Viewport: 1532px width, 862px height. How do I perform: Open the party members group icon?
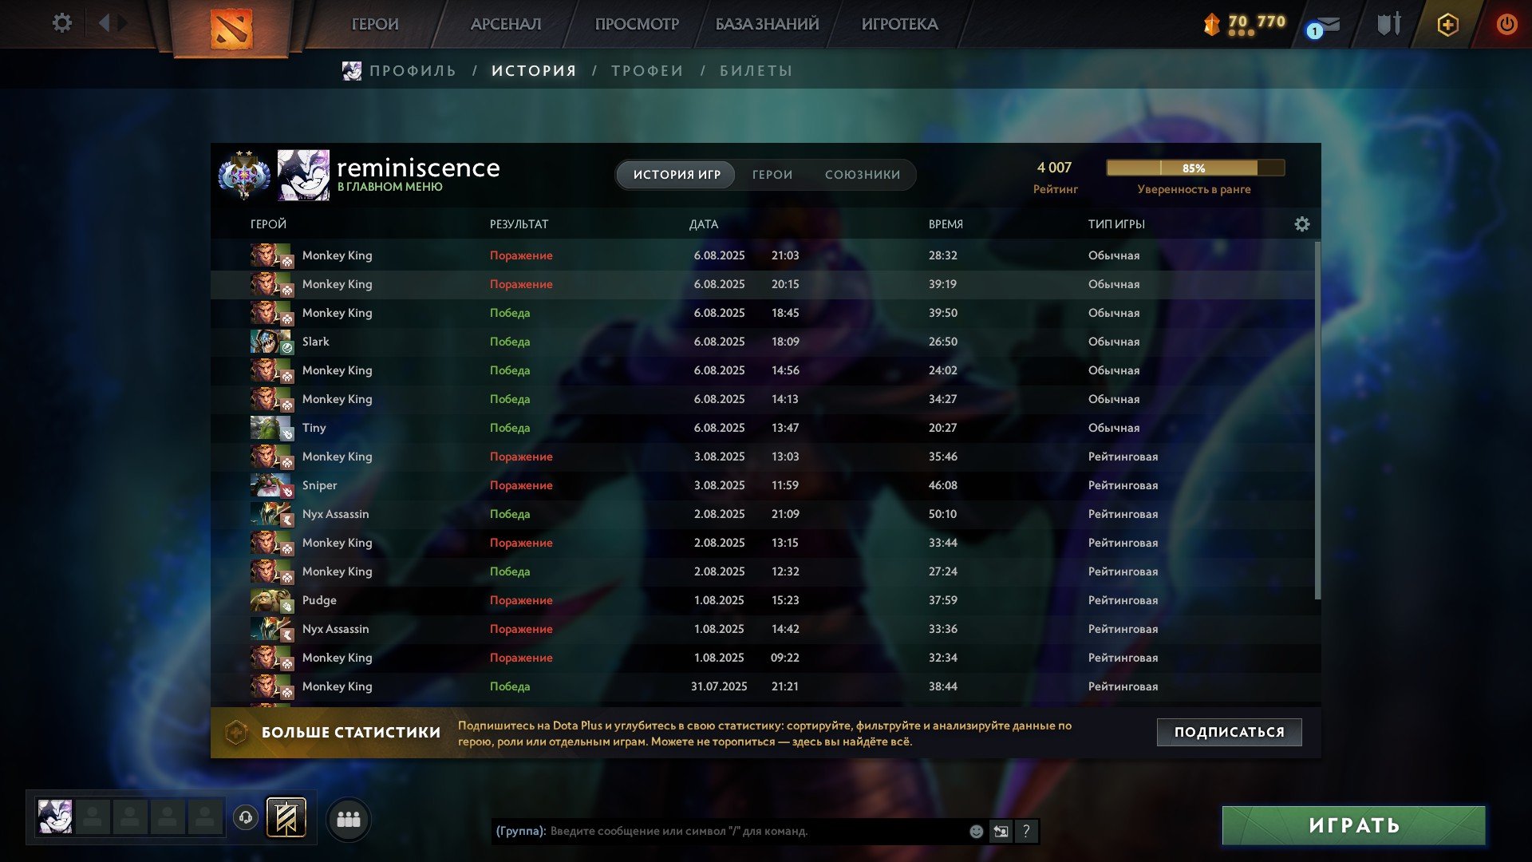[x=349, y=820]
